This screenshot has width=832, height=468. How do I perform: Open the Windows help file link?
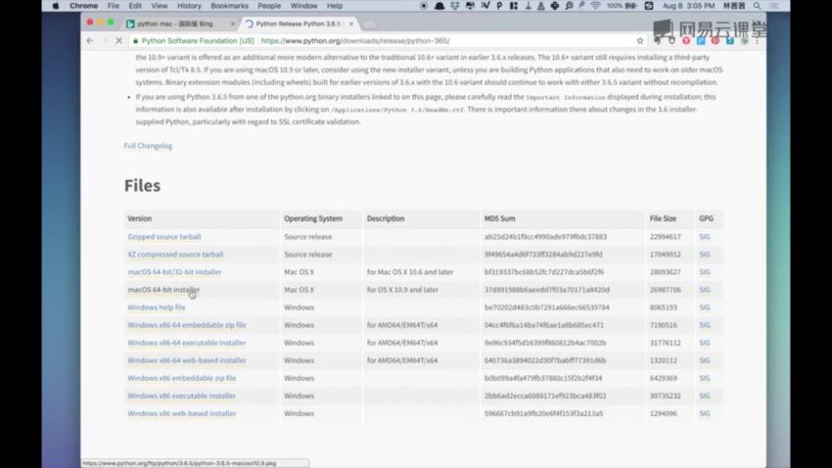tap(157, 307)
